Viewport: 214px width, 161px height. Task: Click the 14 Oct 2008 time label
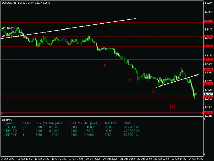(x=8, y=159)
